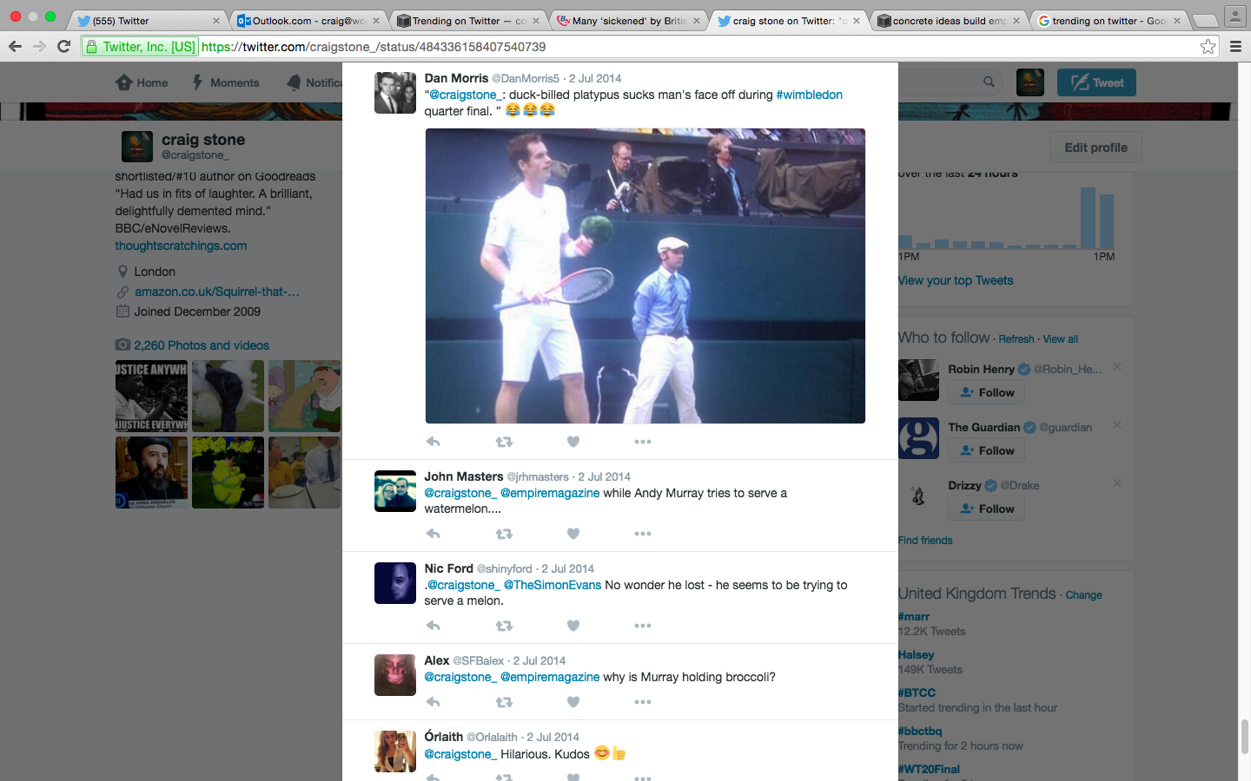
Task: Retweet John Masters' tweet
Action: [x=504, y=534]
